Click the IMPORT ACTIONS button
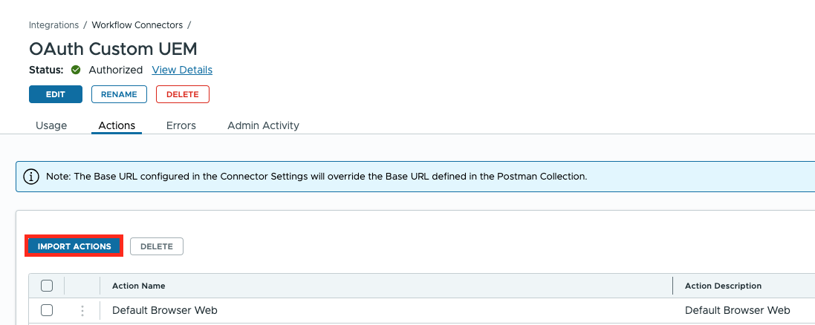This screenshot has height=325, width=815. tap(74, 246)
